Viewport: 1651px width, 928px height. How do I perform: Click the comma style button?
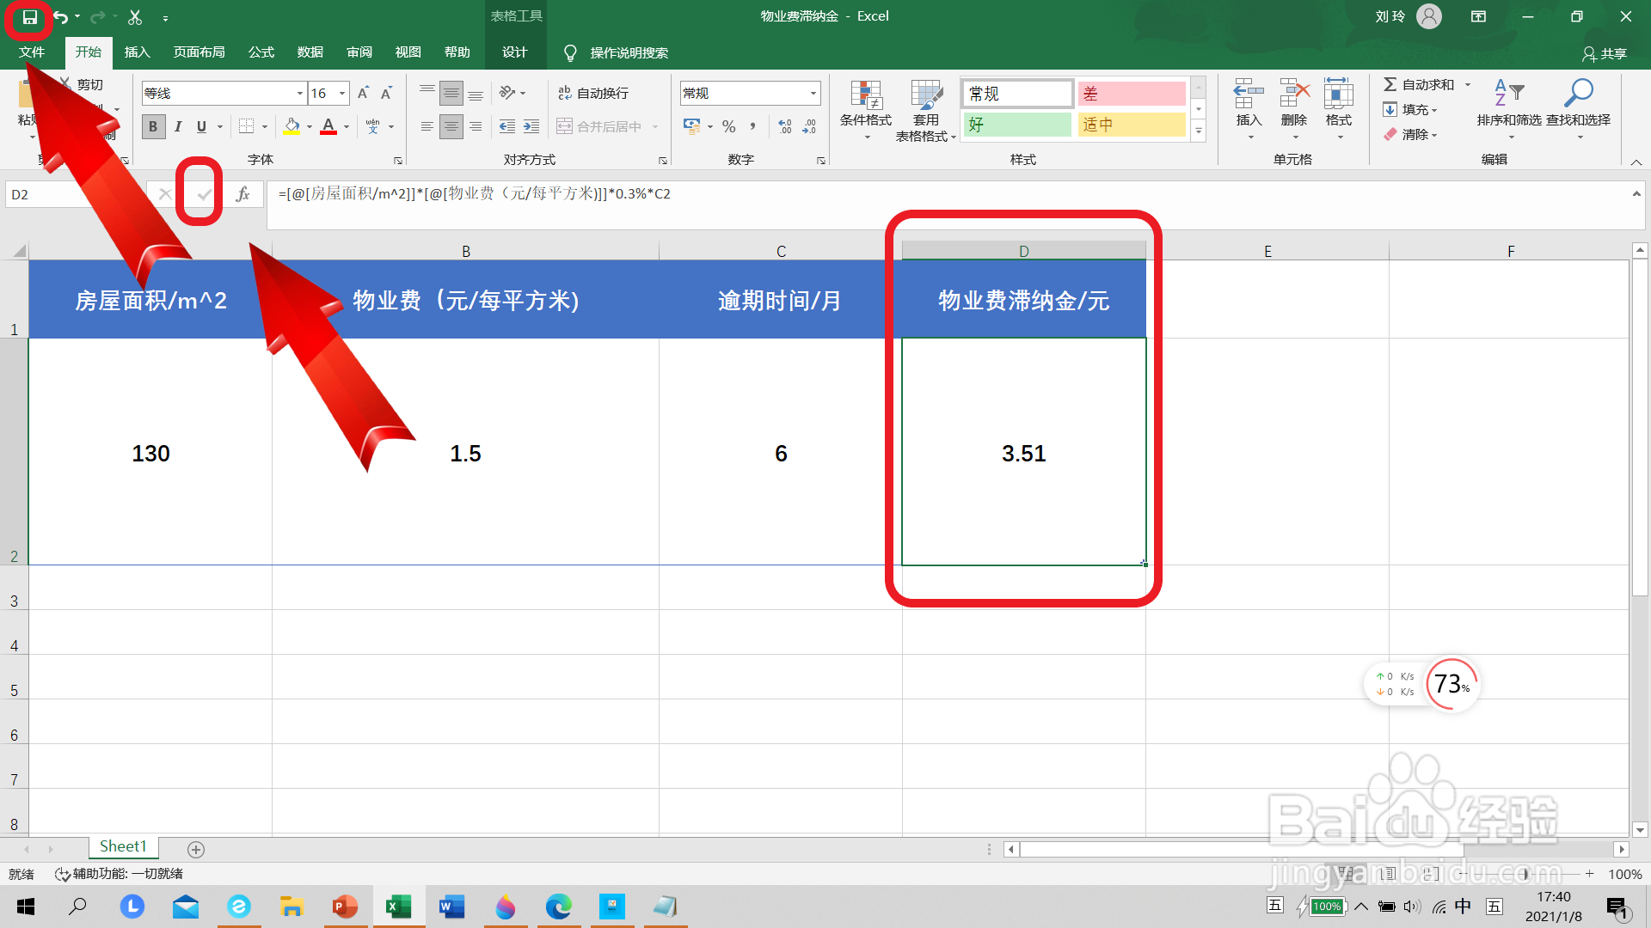[752, 126]
